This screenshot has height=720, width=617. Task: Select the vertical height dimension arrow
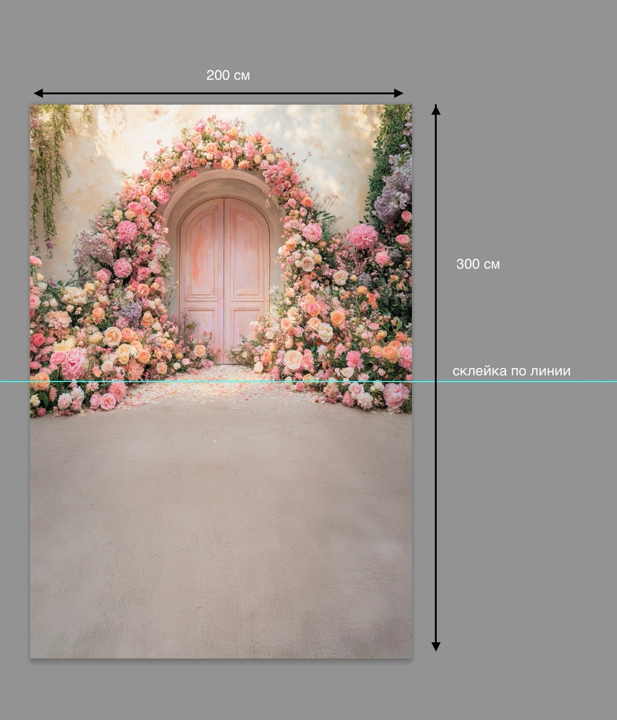(436, 377)
